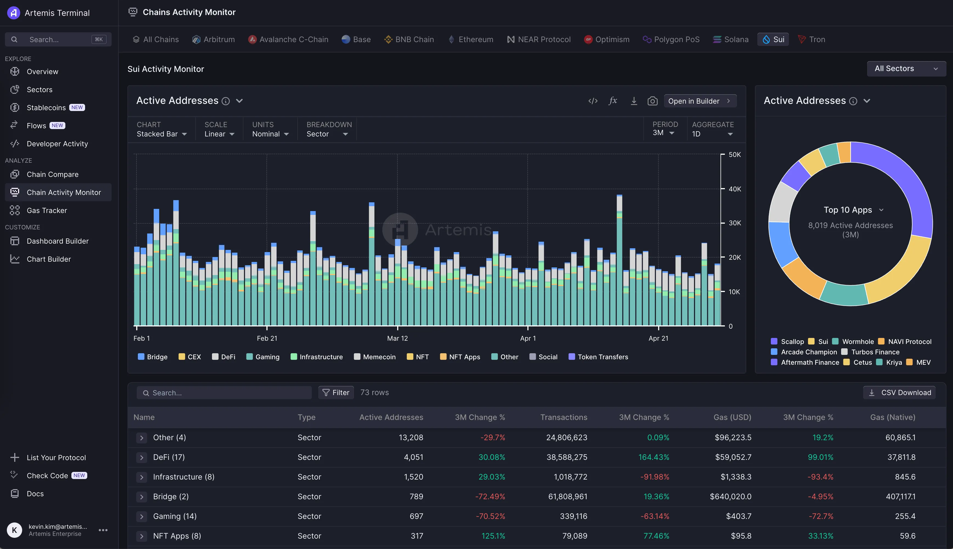Viewport: 953px width, 549px height.
Task: Switch to the Arbitrum tab
Action: click(213, 40)
